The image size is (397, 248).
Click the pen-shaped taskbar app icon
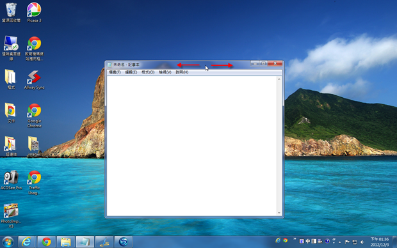tap(104, 242)
